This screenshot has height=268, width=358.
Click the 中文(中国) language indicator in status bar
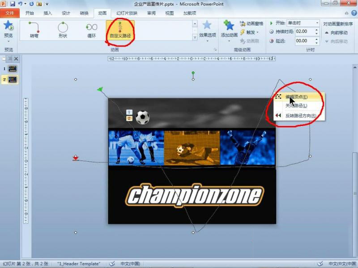tap(130, 264)
